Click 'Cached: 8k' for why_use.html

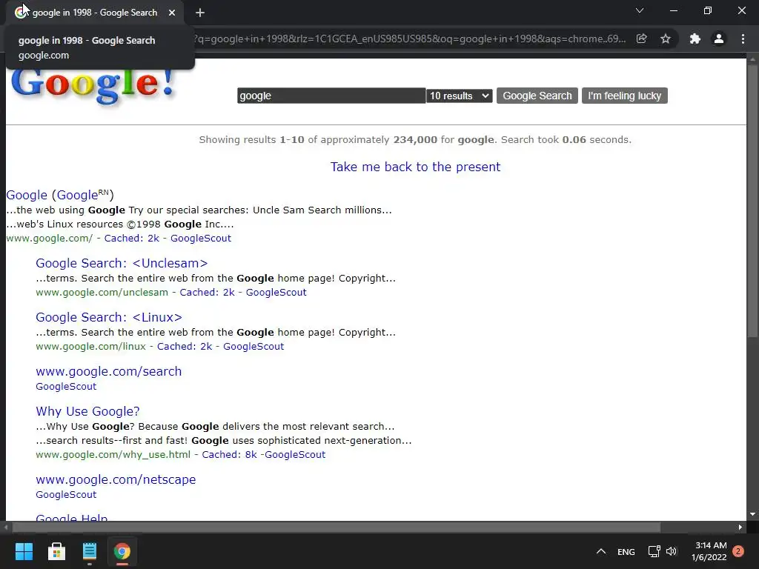230,455
